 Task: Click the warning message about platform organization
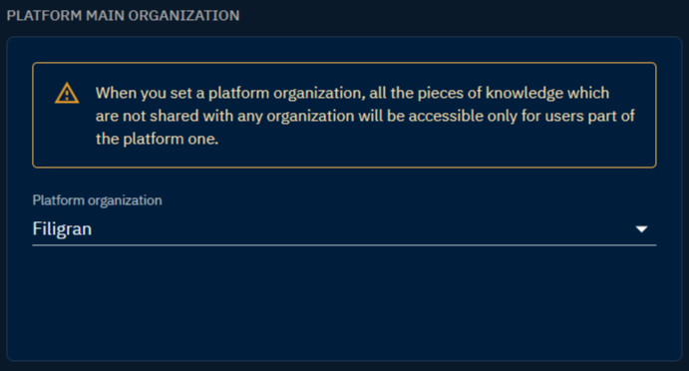(365, 116)
